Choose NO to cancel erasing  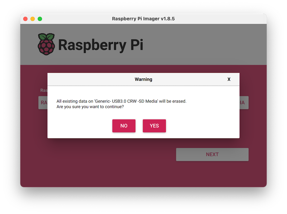[124, 126]
